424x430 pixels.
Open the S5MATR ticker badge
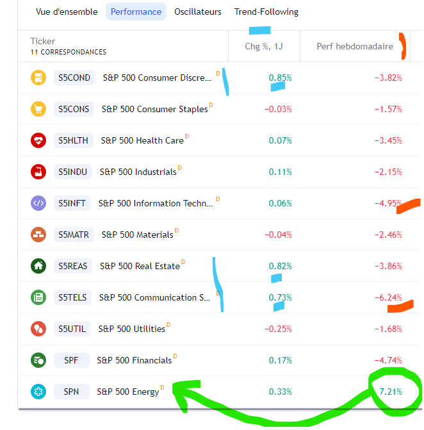tap(74, 235)
